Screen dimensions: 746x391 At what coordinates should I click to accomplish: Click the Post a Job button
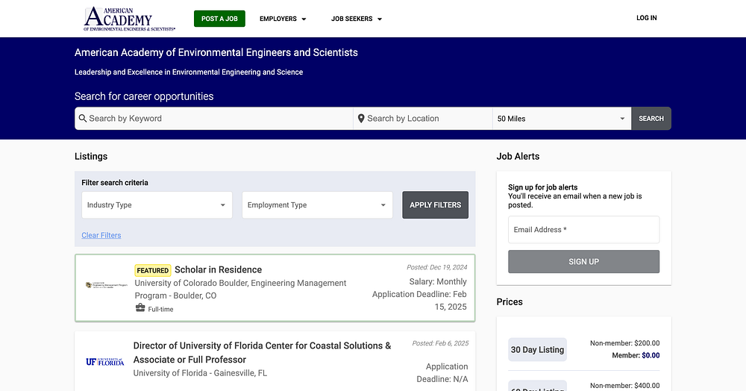(x=219, y=19)
